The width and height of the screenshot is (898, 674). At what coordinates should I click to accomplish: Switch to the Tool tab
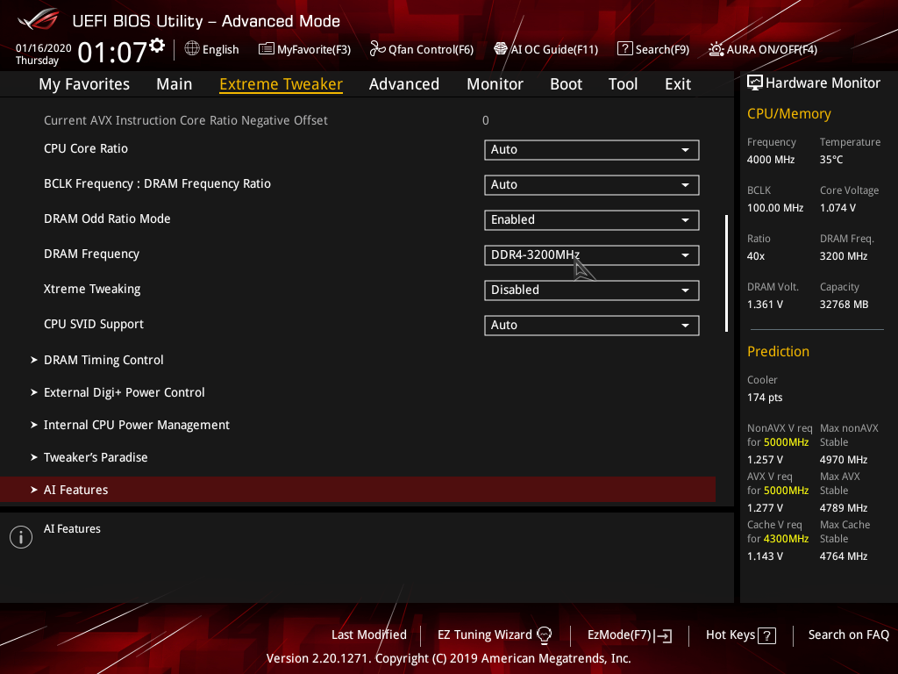click(623, 84)
